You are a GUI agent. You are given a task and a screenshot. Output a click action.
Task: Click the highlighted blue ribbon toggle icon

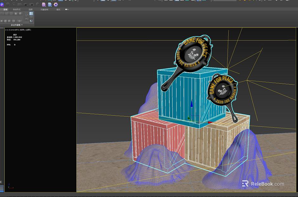[31, 14]
